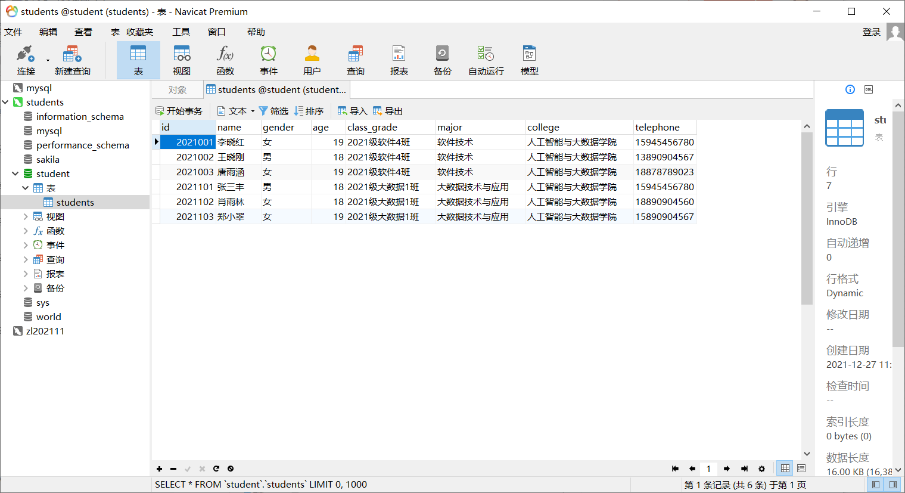This screenshot has height=493, width=905.
Task: Select the students @student table tab
Action: (276, 89)
